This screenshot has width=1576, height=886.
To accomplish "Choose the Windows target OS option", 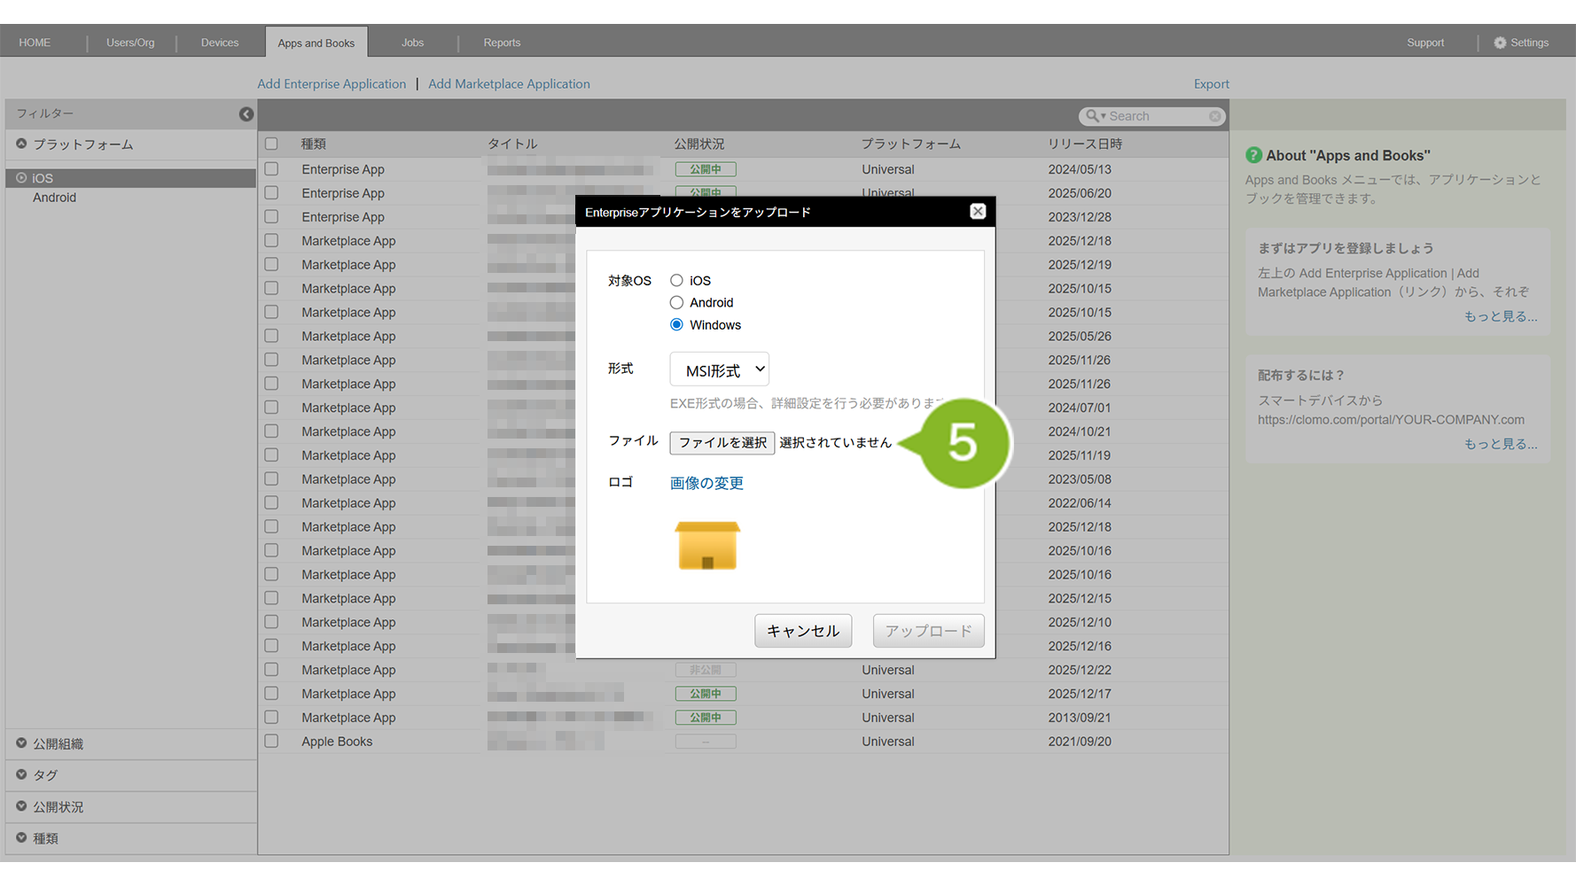I will pos(676,325).
